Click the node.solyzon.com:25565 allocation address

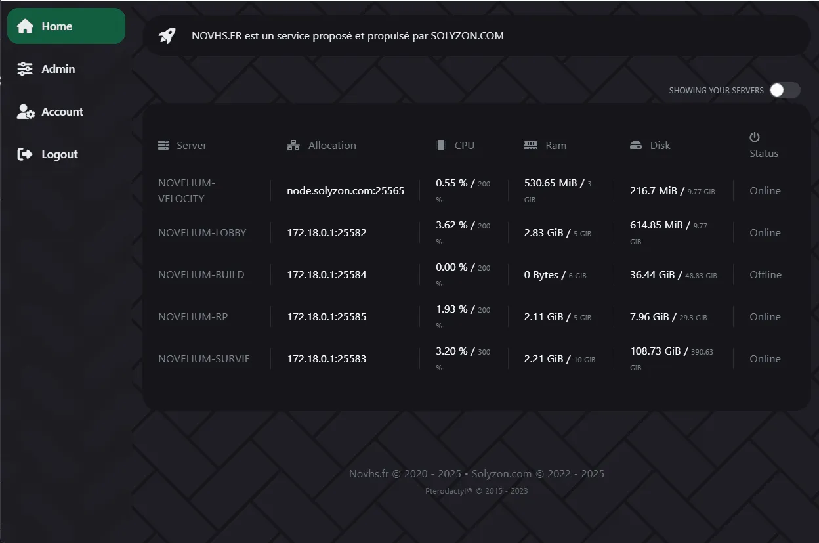tap(345, 190)
